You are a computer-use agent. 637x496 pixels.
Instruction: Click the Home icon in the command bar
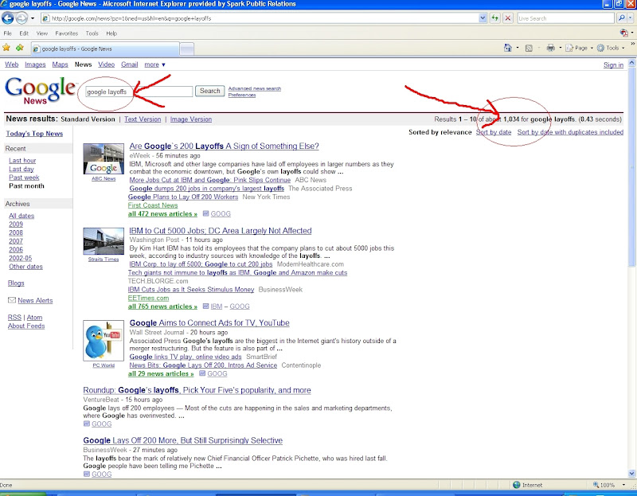tap(508, 48)
